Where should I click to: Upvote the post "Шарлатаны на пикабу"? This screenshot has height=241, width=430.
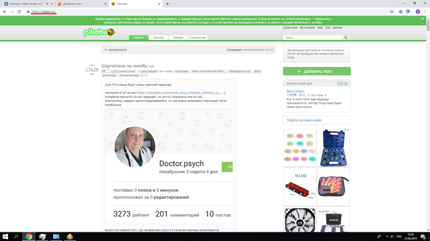point(92,65)
